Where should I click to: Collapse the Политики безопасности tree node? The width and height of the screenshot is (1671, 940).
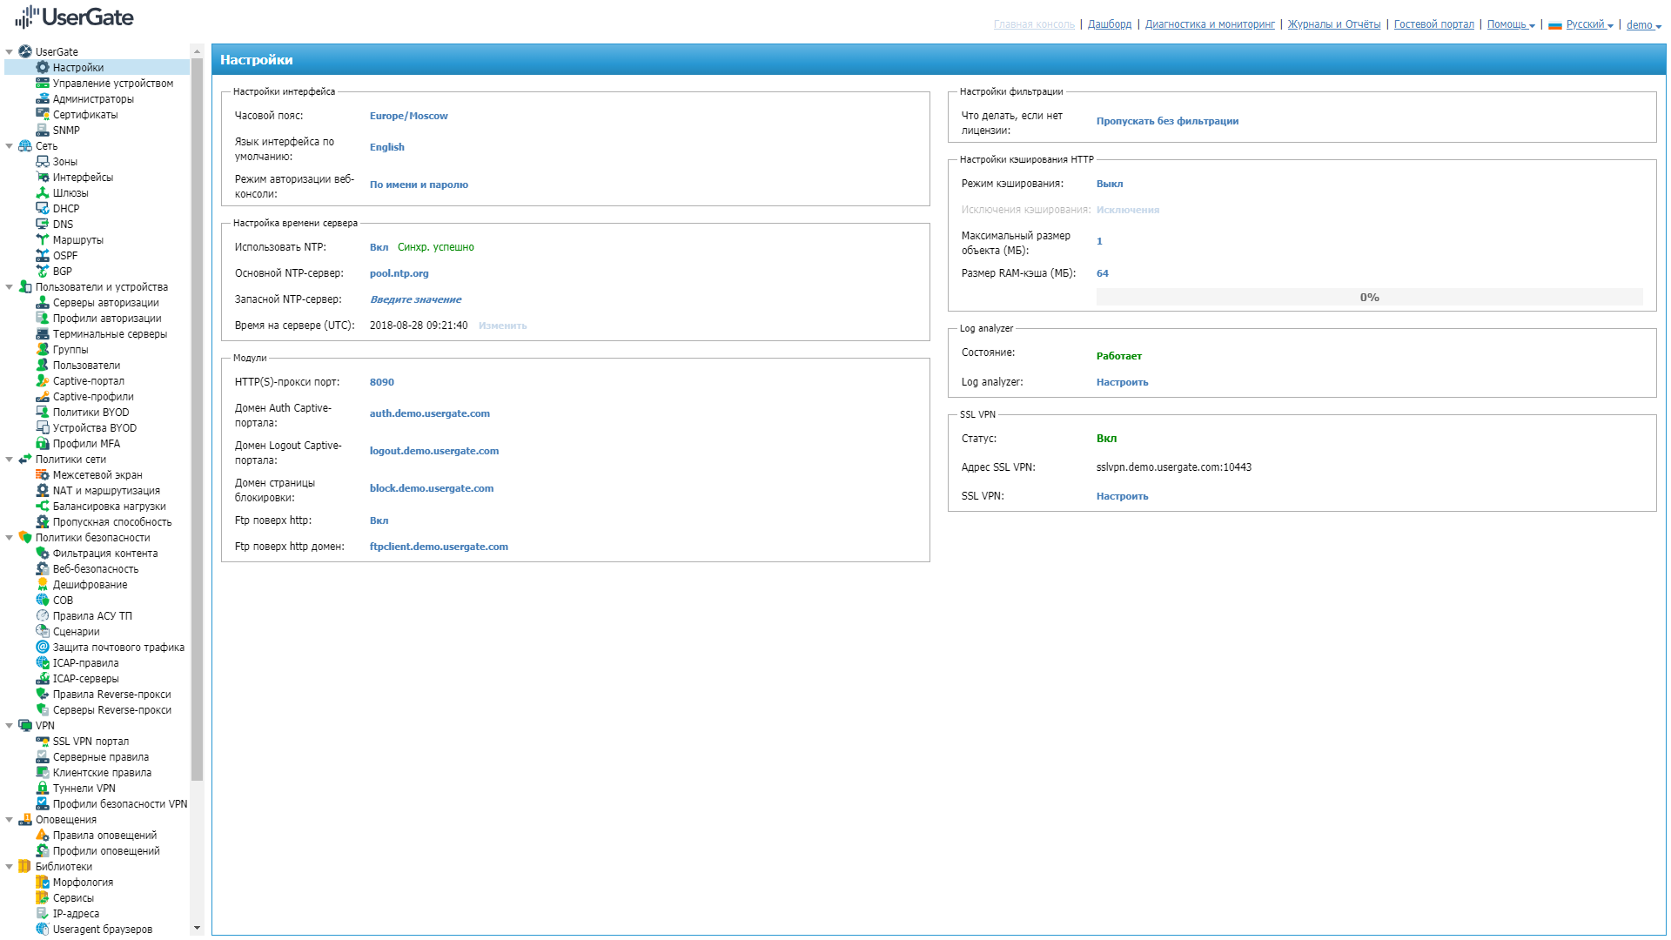10,538
